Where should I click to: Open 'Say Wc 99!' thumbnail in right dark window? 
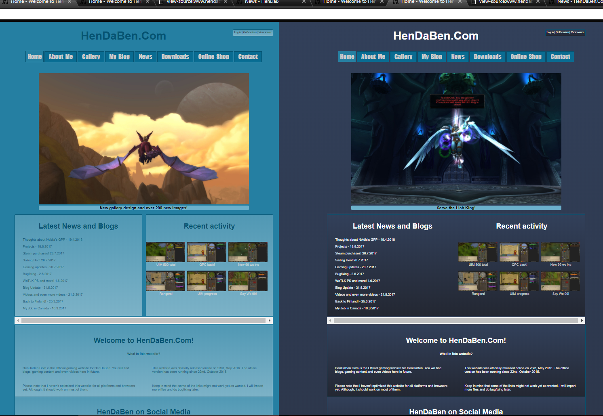coord(561,281)
